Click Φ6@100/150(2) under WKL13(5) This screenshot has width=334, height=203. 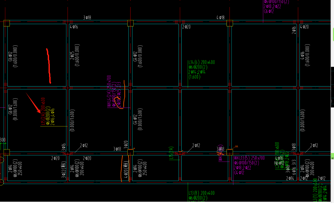tap(247, 163)
